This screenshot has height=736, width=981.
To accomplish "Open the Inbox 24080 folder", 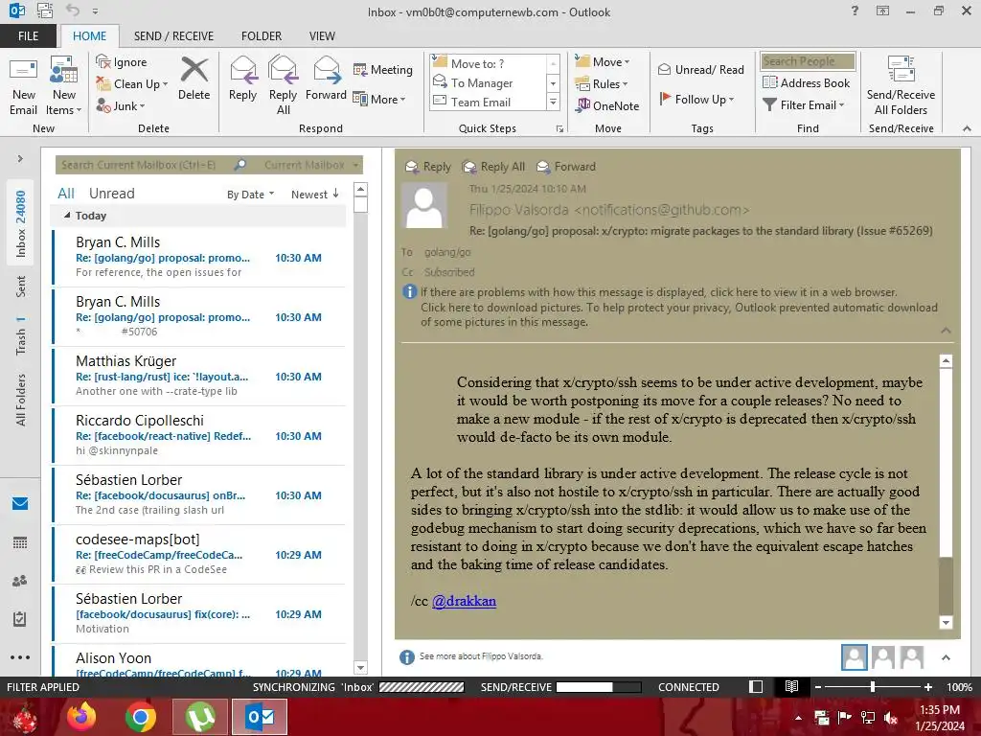I will 21,223.
